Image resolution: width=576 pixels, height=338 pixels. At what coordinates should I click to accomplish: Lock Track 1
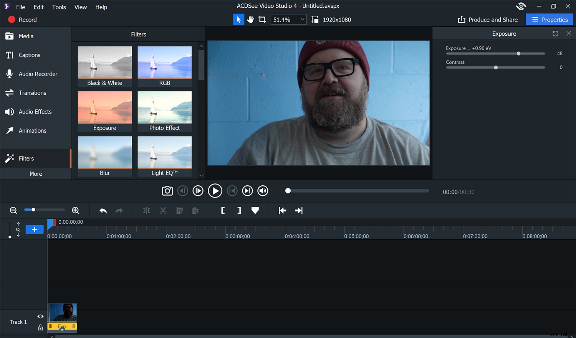click(x=40, y=327)
